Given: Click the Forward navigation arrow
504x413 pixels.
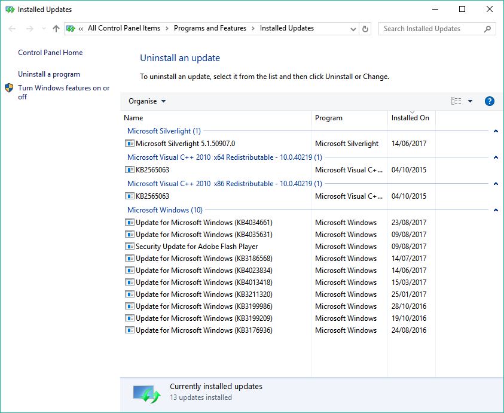Looking at the screenshot, I should click(x=29, y=29).
